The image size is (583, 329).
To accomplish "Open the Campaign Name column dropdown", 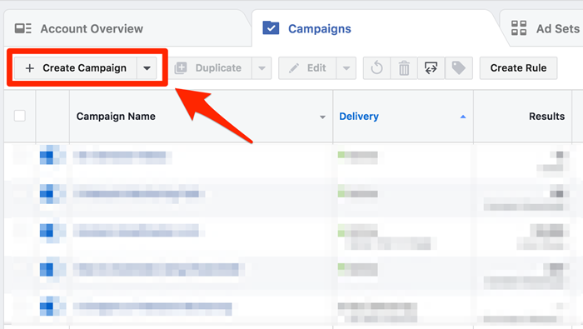I will pos(322,117).
